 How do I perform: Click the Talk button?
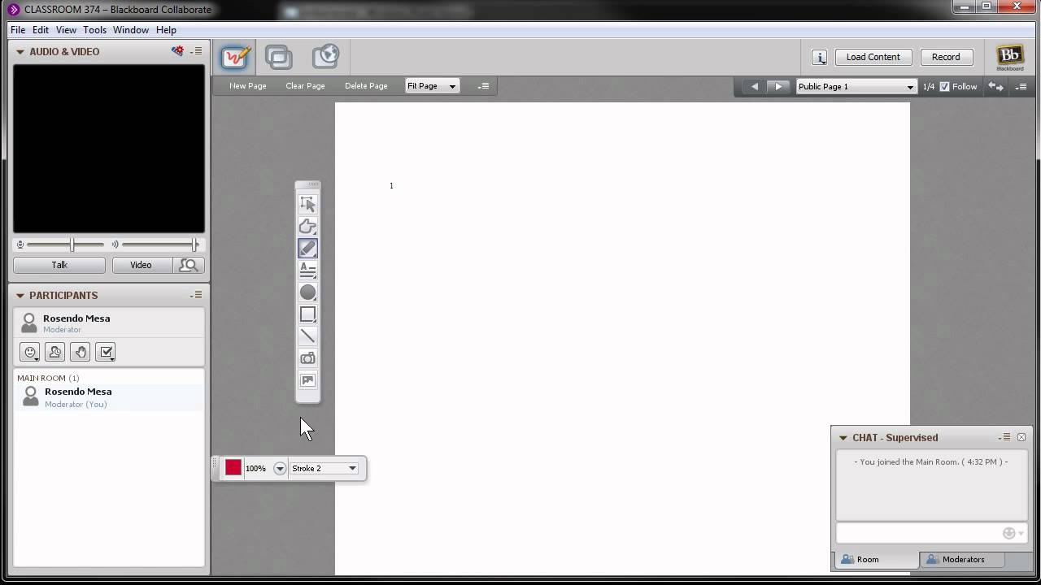pos(59,265)
